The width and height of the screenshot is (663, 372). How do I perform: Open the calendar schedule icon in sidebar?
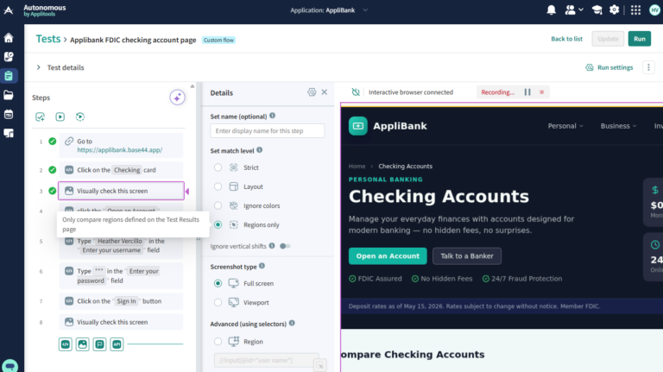click(9, 114)
